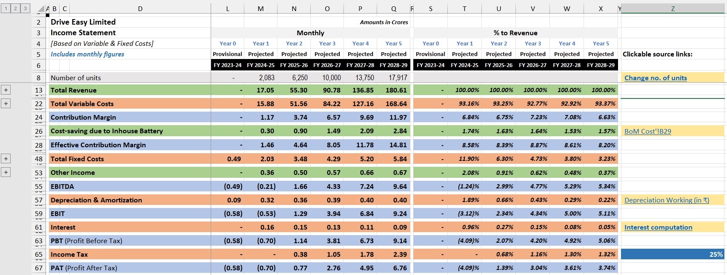Image resolution: width=727 pixels, height=275 pixels.
Task: Select column Z header
Action: point(673,8)
